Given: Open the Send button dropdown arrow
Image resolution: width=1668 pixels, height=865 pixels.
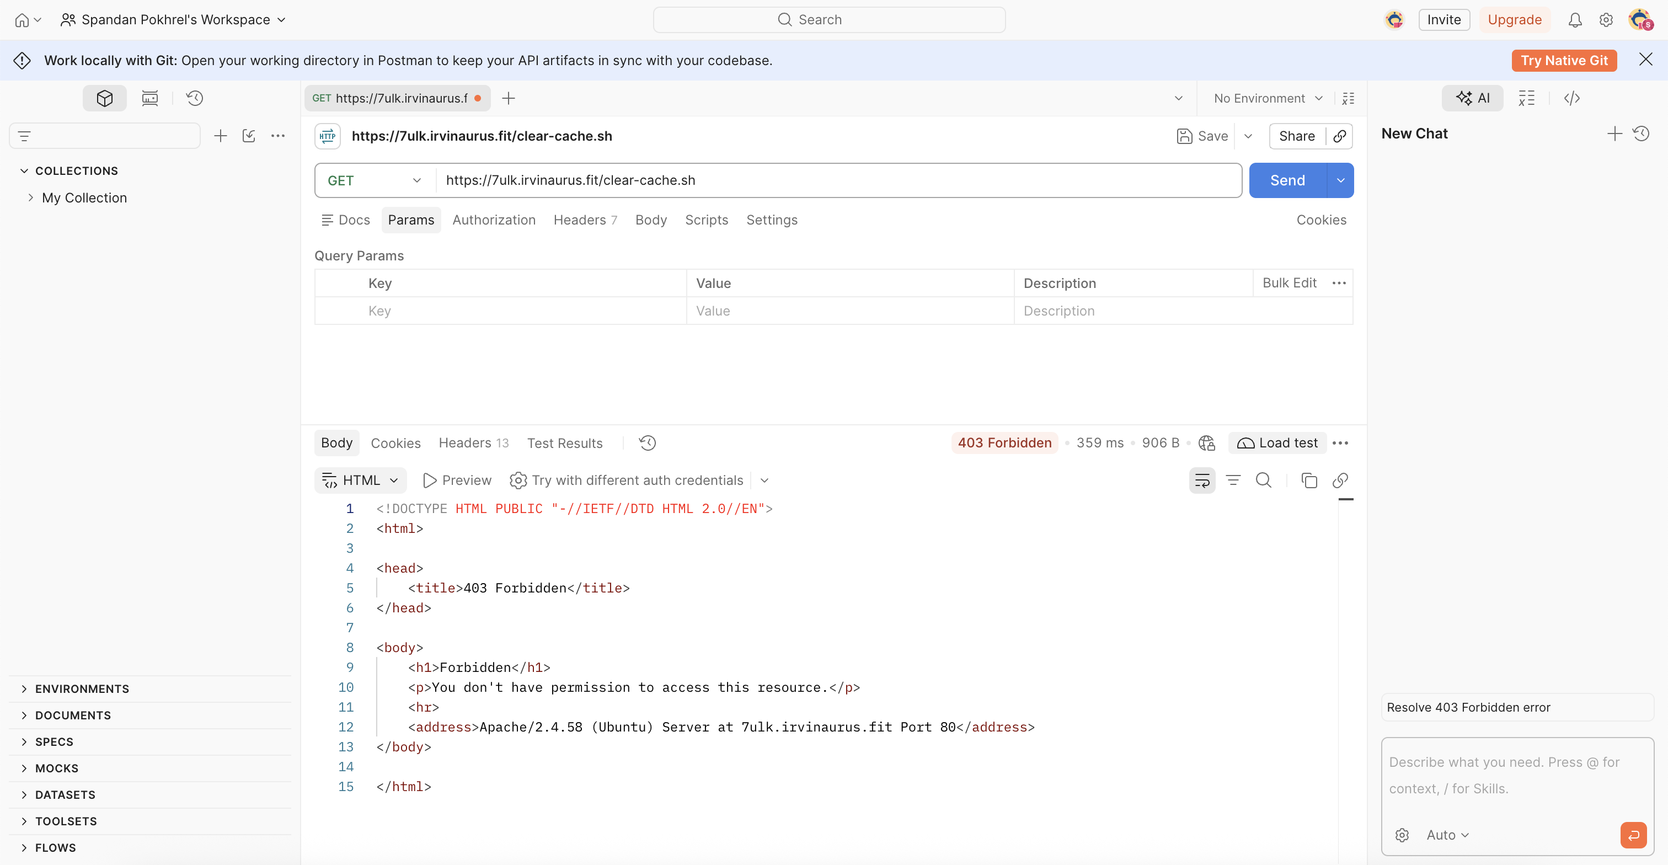Looking at the screenshot, I should tap(1340, 180).
